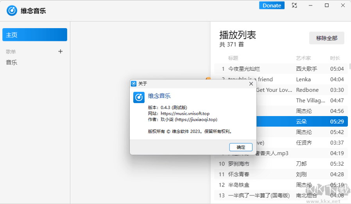This screenshot has width=351, height=204.
Task: Select the 音乐 playlist in sidebar
Action: pos(12,63)
